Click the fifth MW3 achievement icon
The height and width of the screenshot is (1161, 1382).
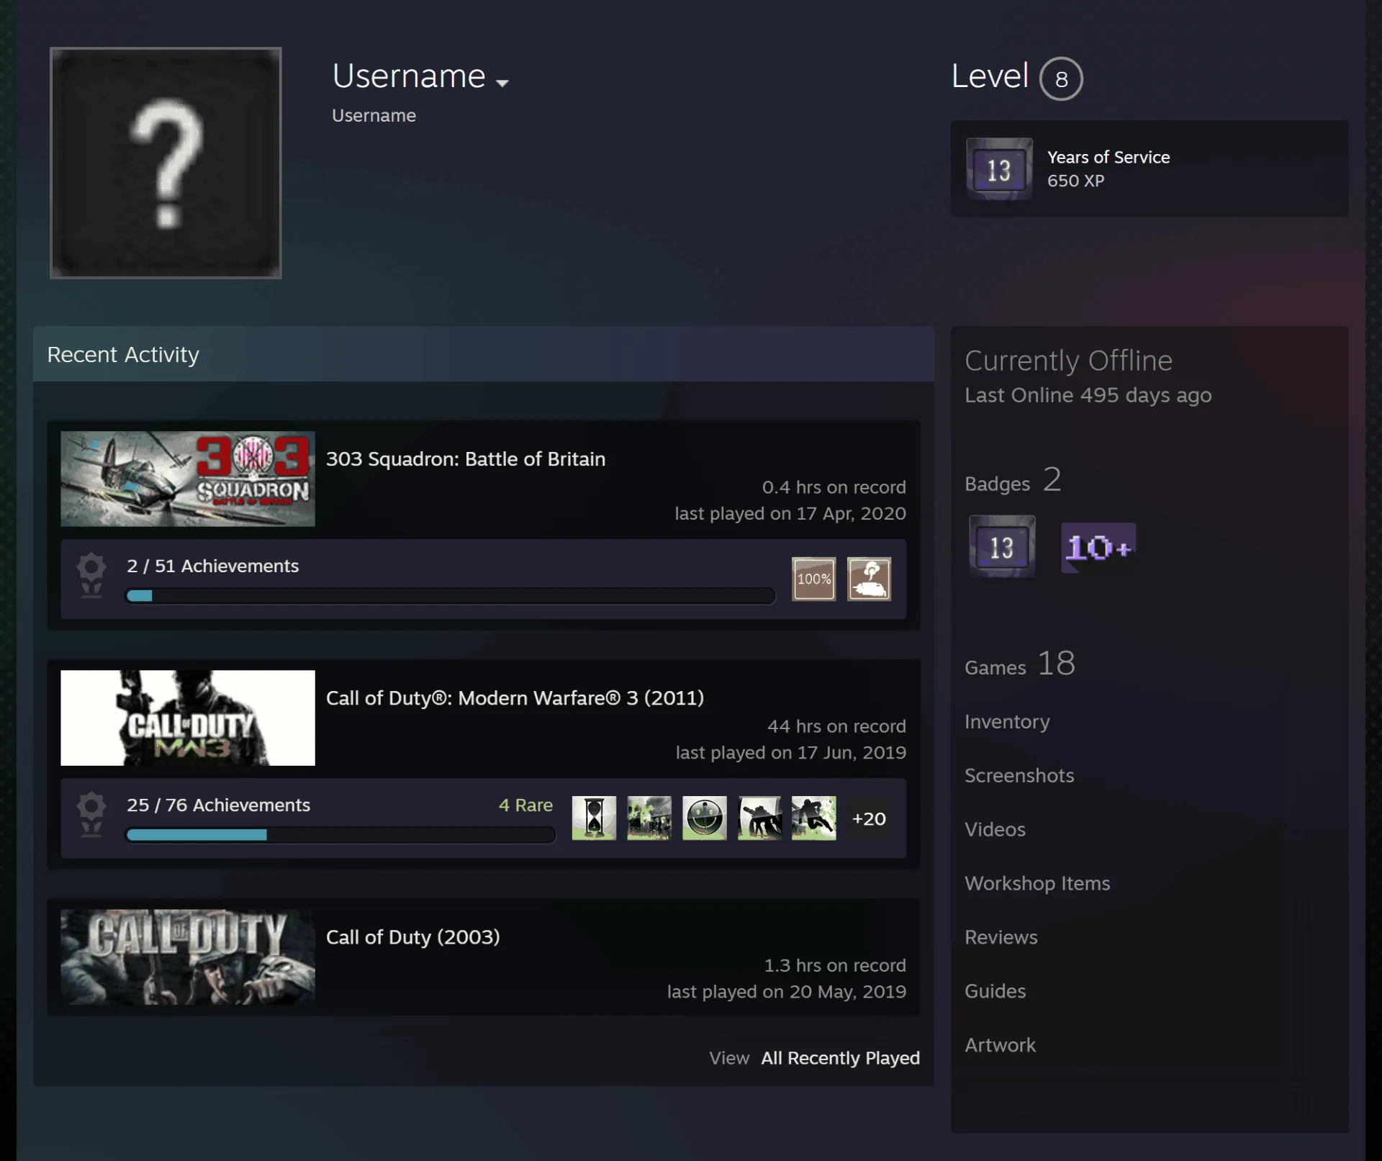tap(814, 818)
